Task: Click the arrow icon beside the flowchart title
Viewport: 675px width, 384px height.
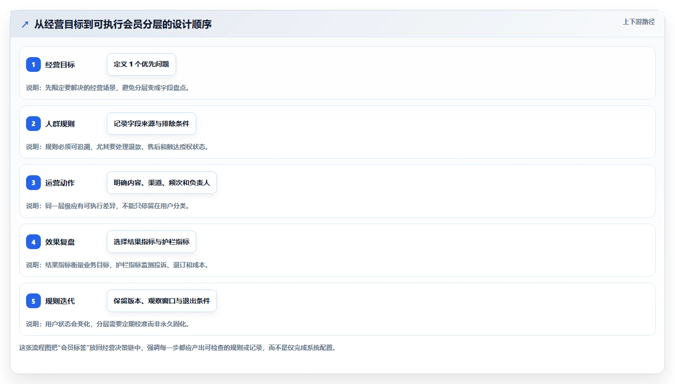Action: 25,24
